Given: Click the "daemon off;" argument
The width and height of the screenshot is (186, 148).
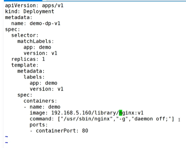Looking at the screenshot, I should (152, 119).
